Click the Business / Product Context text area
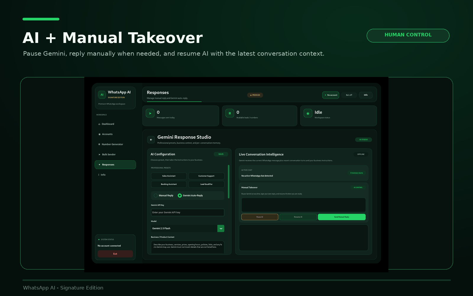This screenshot has width=473, height=296. pos(188,247)
